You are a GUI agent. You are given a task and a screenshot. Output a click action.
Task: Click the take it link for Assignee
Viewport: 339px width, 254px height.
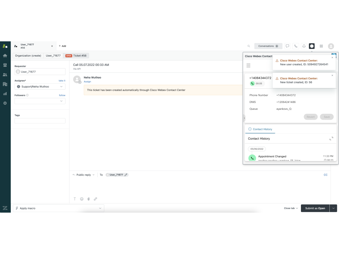click(62, 80)
